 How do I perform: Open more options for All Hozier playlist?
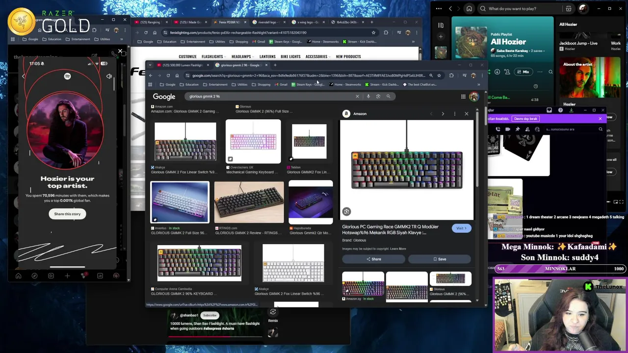click(x=539, y=72)
